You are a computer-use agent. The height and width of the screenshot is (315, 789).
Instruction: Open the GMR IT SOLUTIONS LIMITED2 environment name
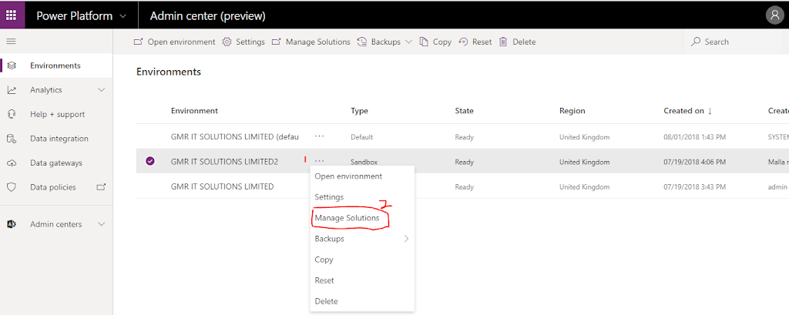click(x=224, y=161)
